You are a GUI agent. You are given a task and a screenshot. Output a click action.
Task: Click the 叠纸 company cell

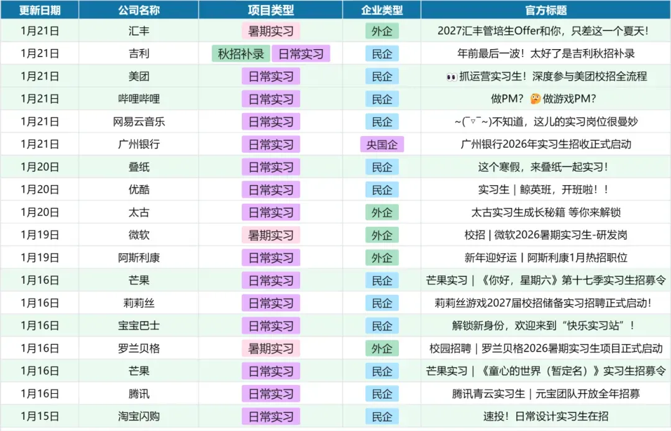[139, 167]
